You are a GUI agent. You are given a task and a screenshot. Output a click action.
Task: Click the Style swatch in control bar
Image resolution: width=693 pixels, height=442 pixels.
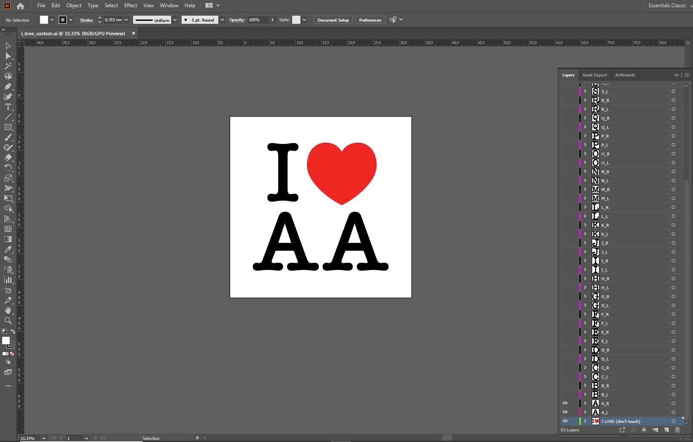click(x=296, y=20)
